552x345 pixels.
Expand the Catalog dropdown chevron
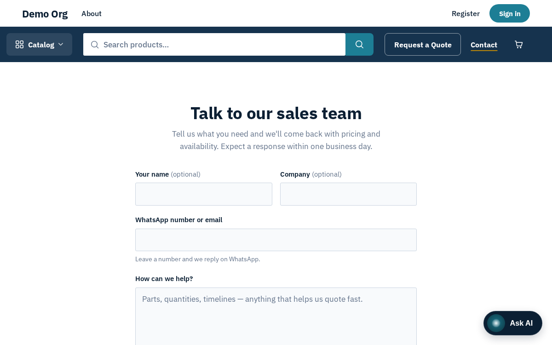pyautogui.click(x=61, y=45)
